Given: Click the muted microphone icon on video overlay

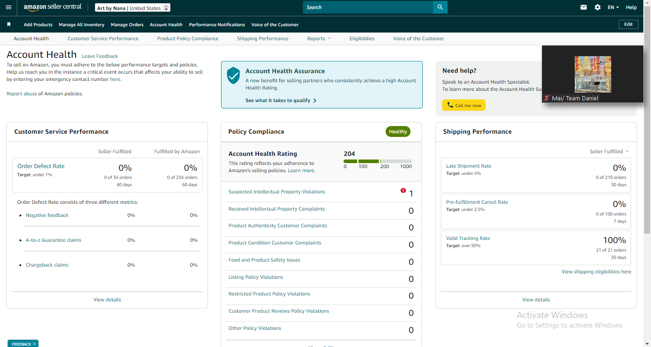Looking at the screenshot, I should pyautogui.click(x=547, y=98).
